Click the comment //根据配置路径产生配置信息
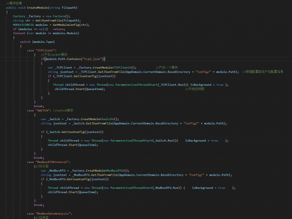Screen dimensions: 292x219 (263, 72)
